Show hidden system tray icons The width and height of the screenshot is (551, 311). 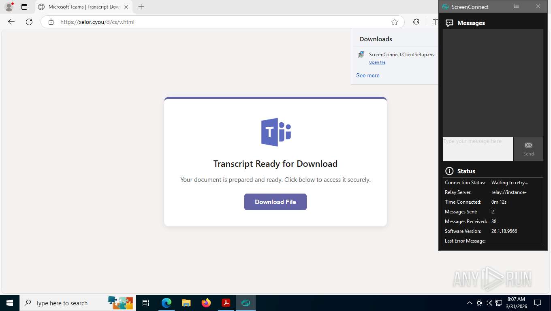pyautogui.click(x=470, y=303)
